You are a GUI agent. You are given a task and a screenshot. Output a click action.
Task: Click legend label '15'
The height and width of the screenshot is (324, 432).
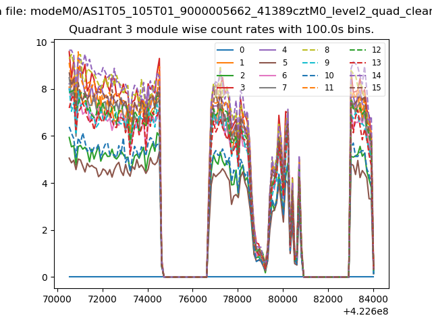(377, 88)
